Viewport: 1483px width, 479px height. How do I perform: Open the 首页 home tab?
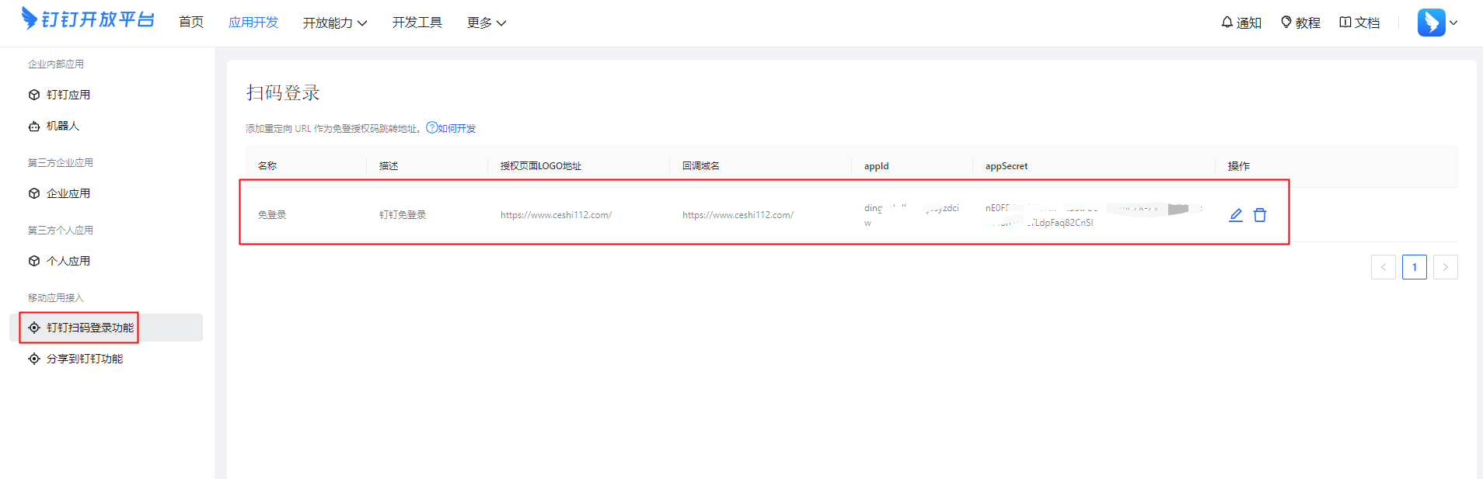(x=191, y=23)
